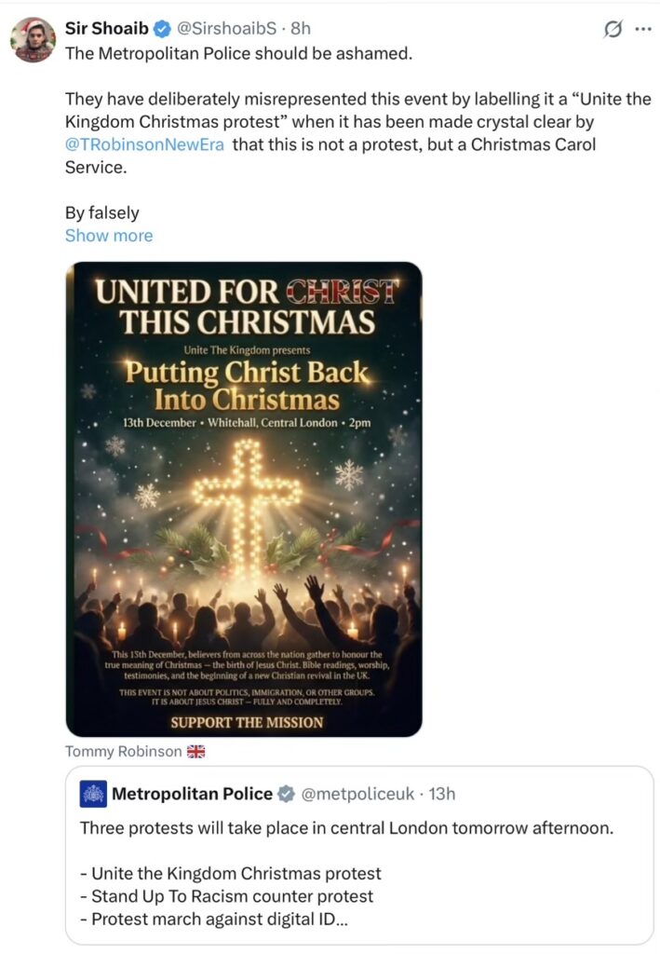Click the 'SUPPORT THE MISSION' text on the poster
Screen dimensions: 660x954
246,722
